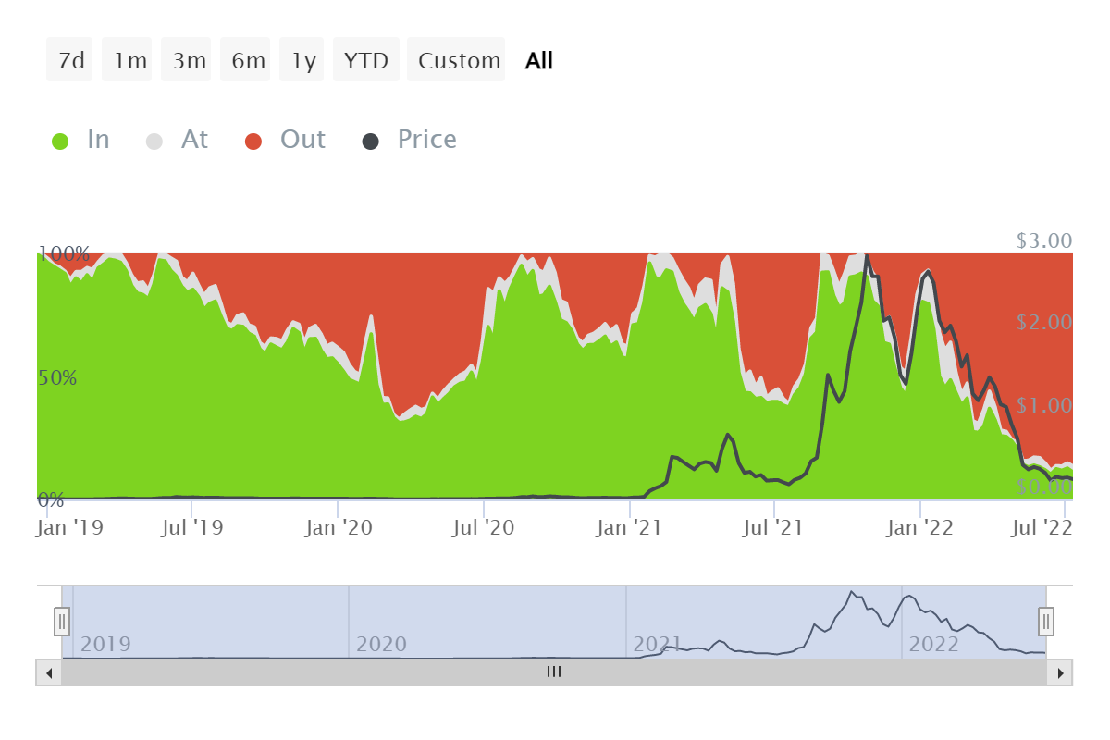Toggle the Price line in legend
1110x740 pixels.
(x=426, y=140)
